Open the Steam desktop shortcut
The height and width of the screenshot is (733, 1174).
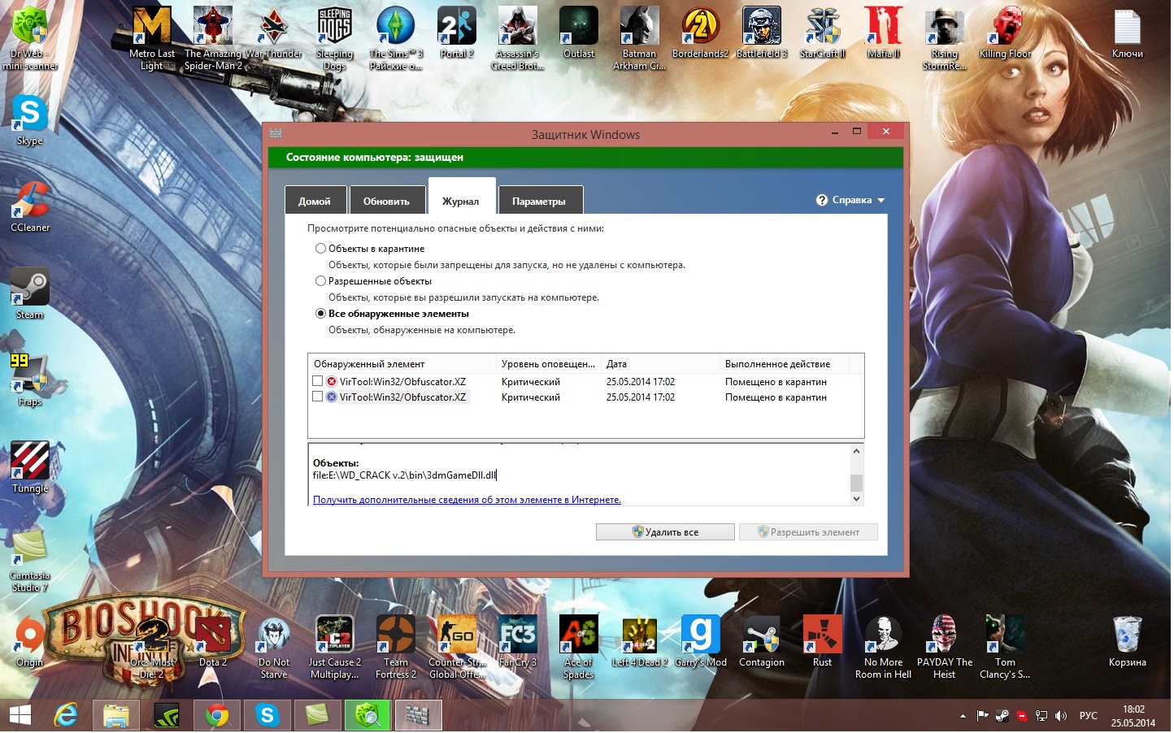30,293
